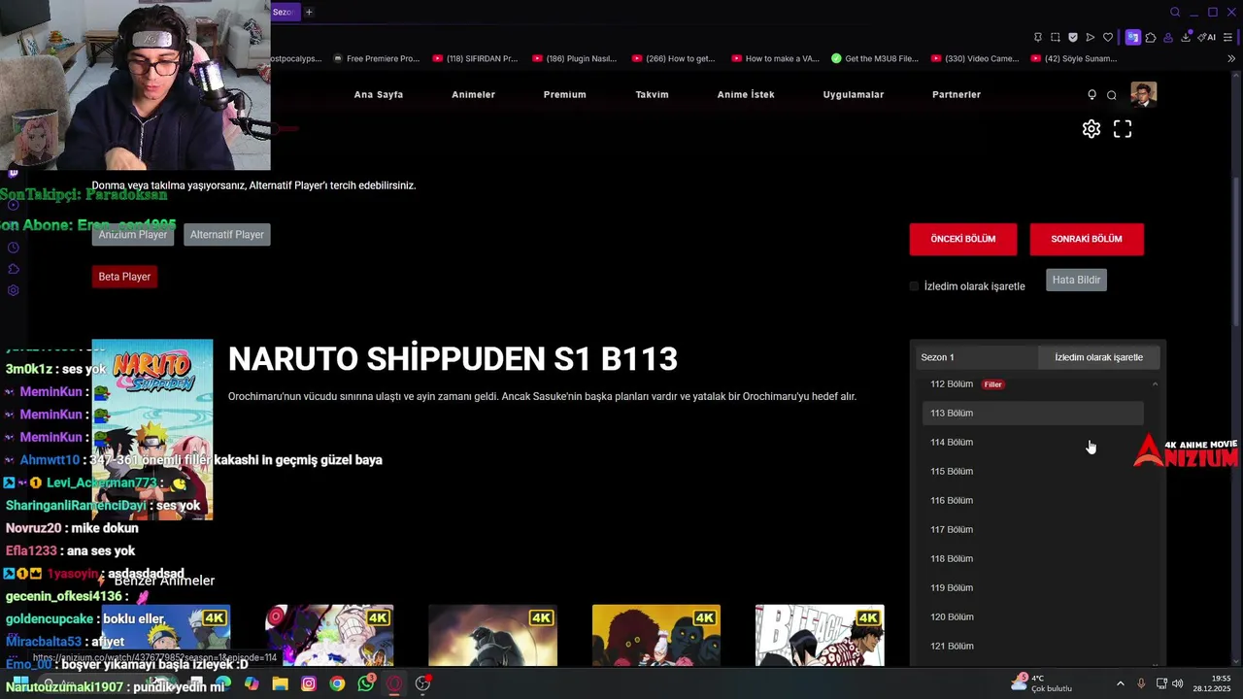Open the site notifications lightbulb icon

tap(1092, 95)
